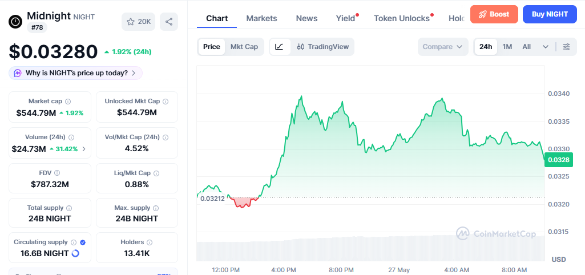Click the USD currency label

click(x=559, y=260)
